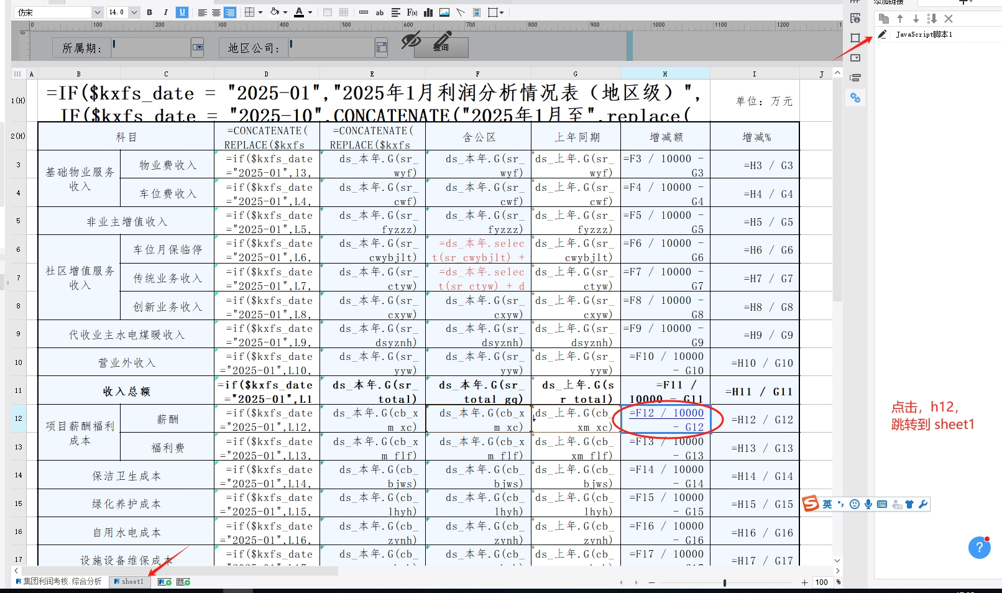Viewport: 1002px width, 593px height.
Task: Toggle italic formatting
Action: pyautogui.click(x=165, y=12)
